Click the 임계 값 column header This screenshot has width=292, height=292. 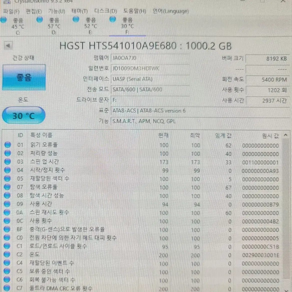tap(223, 136)
